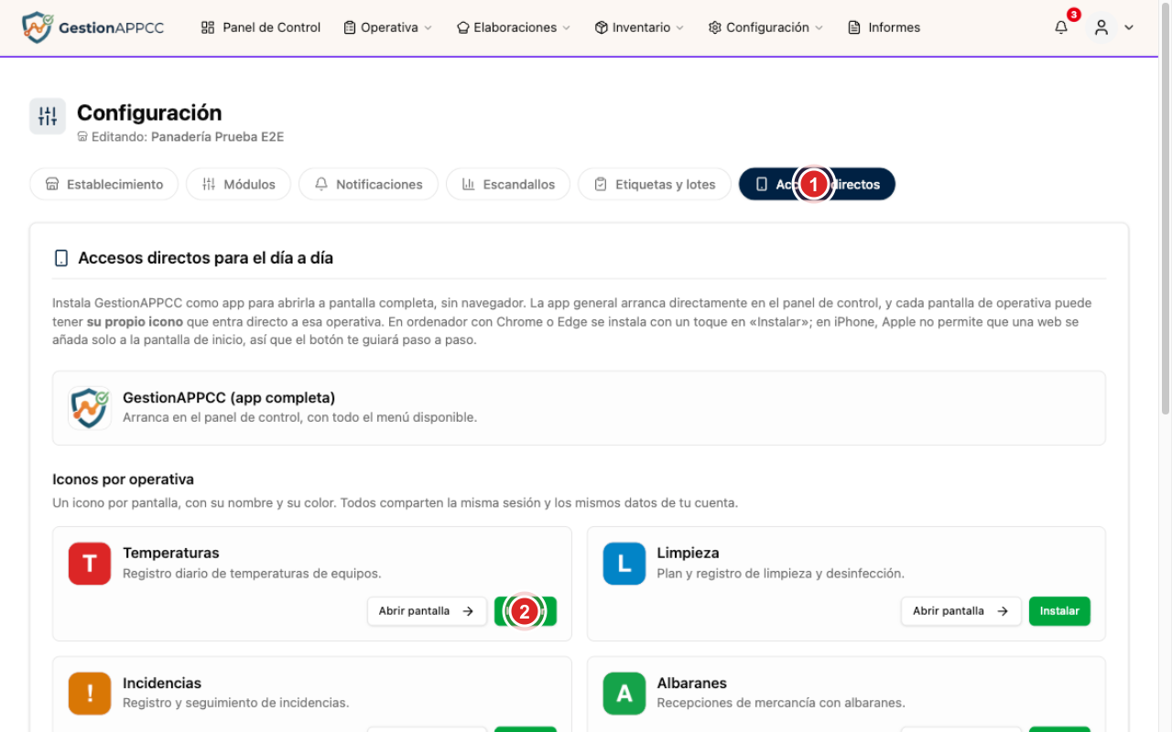Click the "Incidencias" card title
1172x732 pixels.
[162, 683]
